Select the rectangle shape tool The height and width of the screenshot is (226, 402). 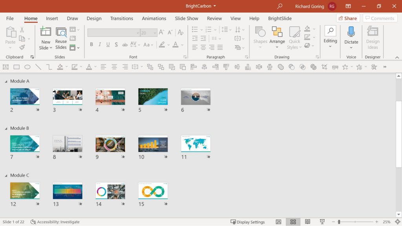point(16,67)
